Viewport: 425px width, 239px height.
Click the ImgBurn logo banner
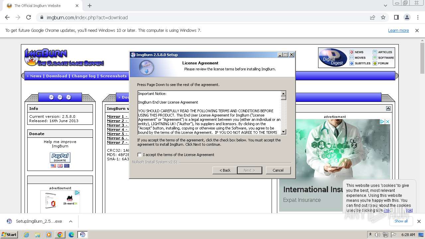coord(64,57)
